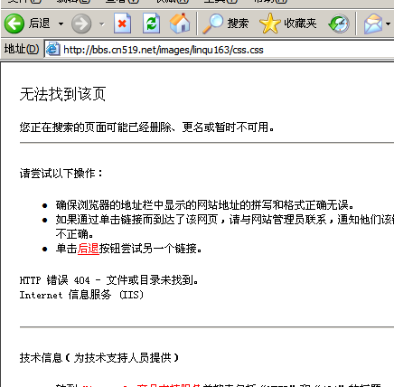Open the 收藏夹 favorites star button
This screenshot has width=394, height=387.
pos(287,24)
